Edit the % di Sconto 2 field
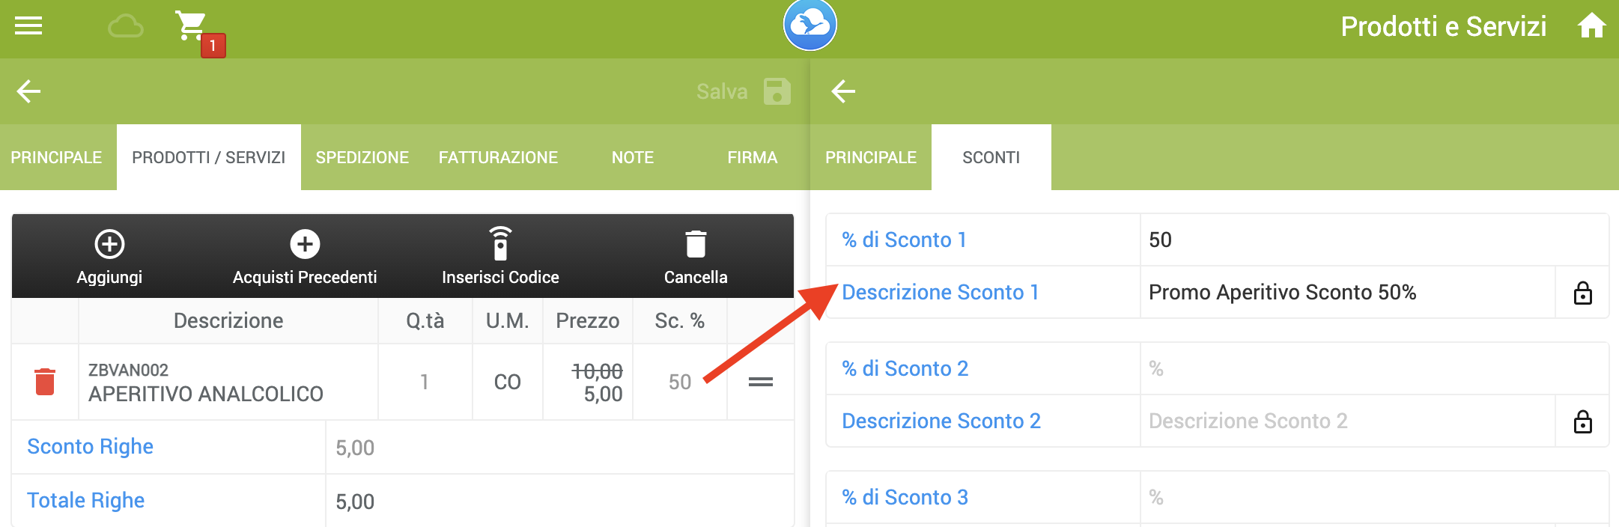Image resolution: width=1619 pixels, height=527 pixels. (1374, 368)
